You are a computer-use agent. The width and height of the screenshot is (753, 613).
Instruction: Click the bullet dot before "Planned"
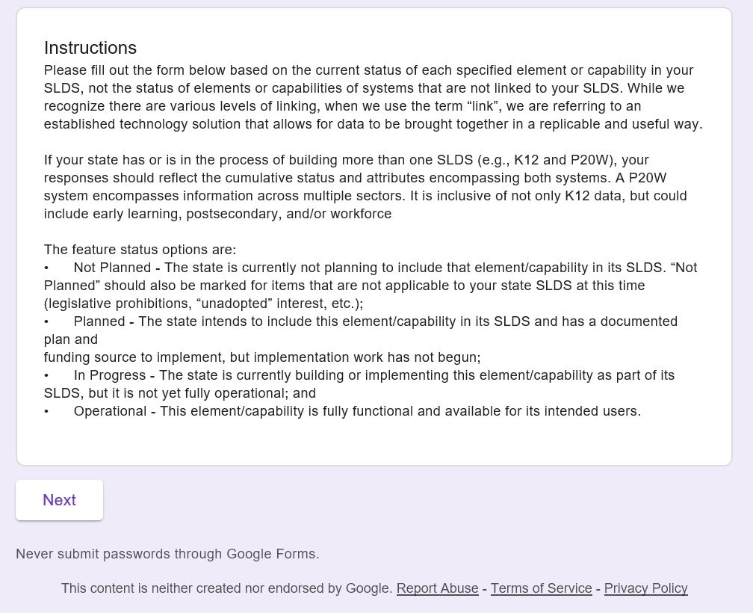point(46,321)
